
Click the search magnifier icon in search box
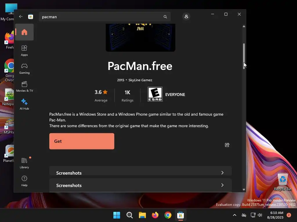click(x=165, y=17)
